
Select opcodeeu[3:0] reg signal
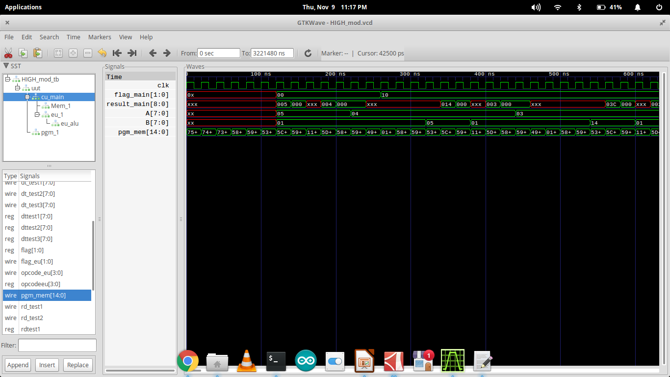click(x=47, y=284)
